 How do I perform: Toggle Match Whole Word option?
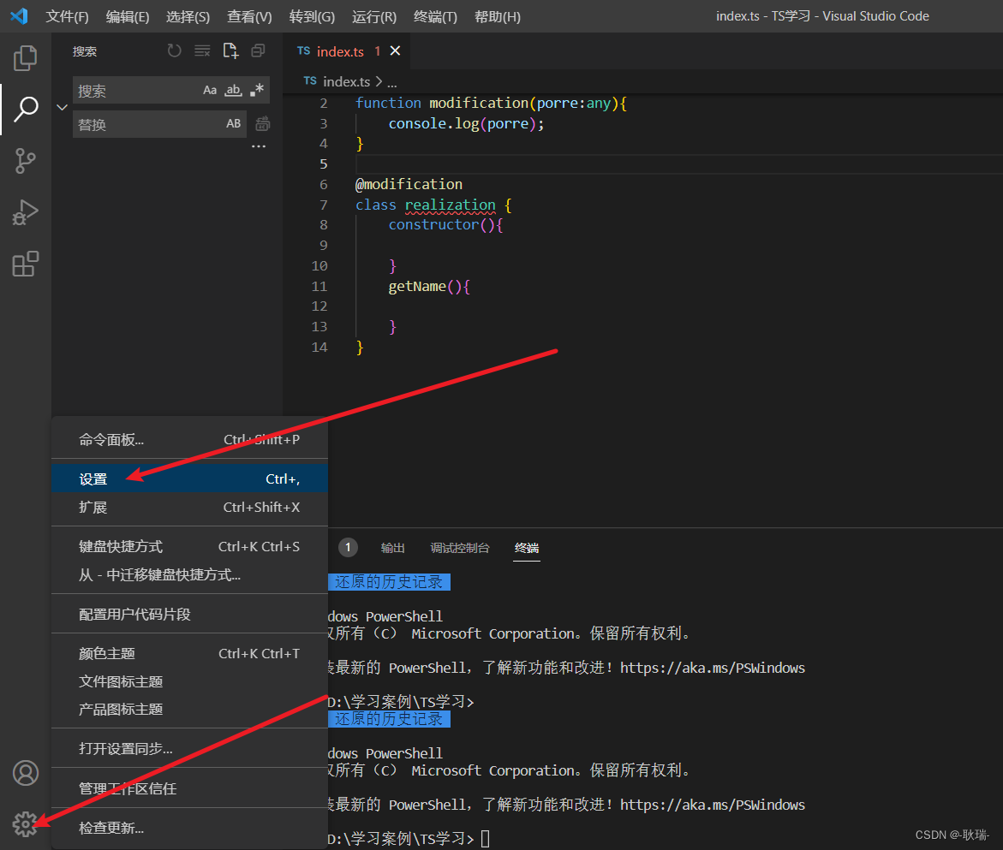point(233,90)
